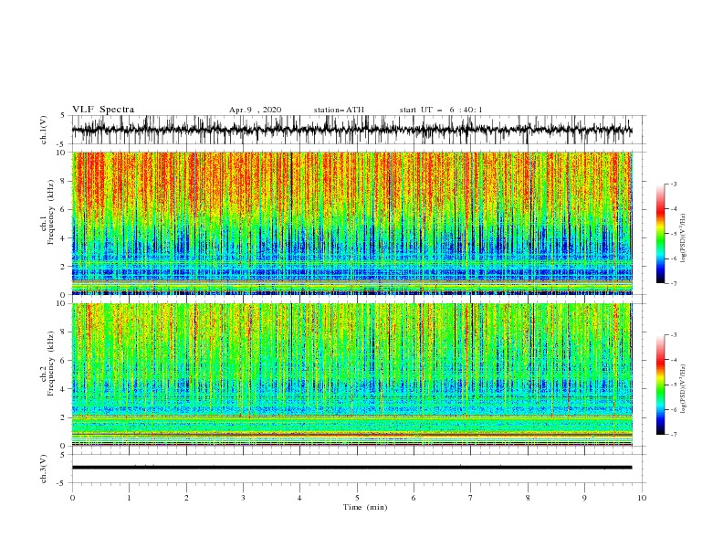
Task: Click the '4' kHz tick on ch.2 axis
Action: point(64,389)
